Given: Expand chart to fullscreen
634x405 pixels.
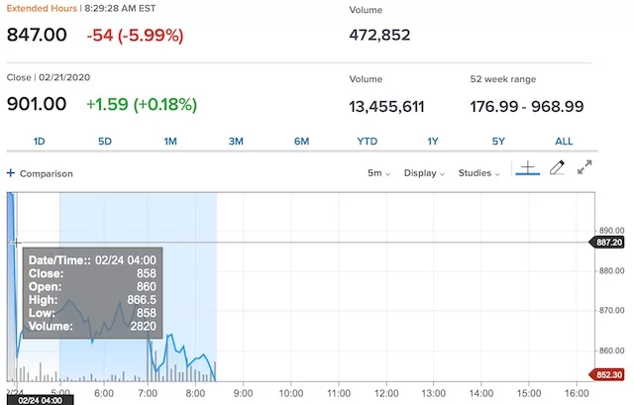Looking at the screenshot, I should point(585,168).
